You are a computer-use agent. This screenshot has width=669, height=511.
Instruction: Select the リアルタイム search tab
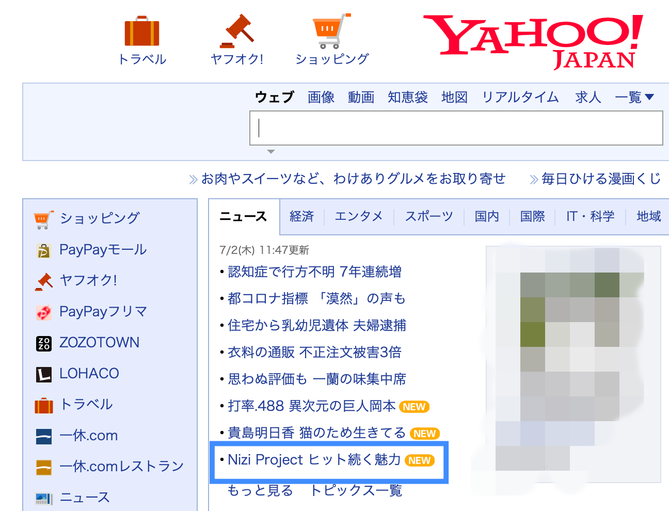tap(520, 97)
